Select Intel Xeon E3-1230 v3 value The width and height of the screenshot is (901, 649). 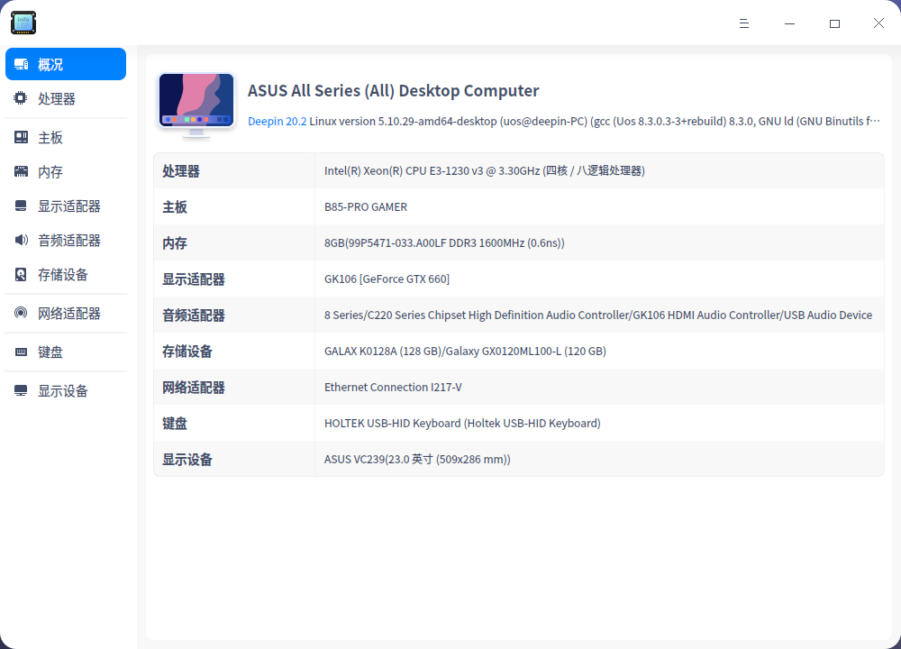pos(485,170)
